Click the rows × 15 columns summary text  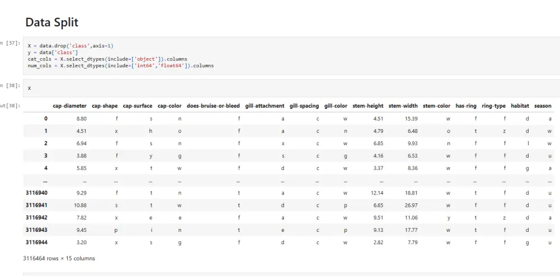(59, 258)
